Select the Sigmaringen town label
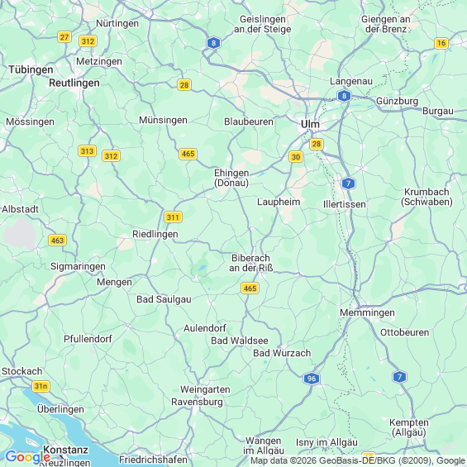 tap(78, 266)
